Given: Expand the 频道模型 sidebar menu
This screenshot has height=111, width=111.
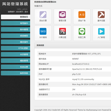Looking at the screenshot, I should 16,36.
